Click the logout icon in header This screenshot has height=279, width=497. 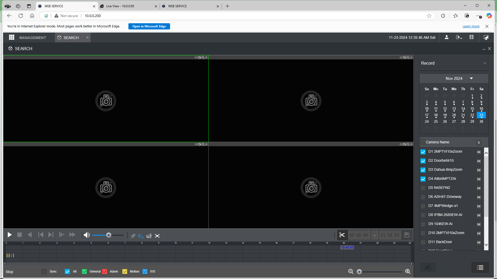(459, 37)
